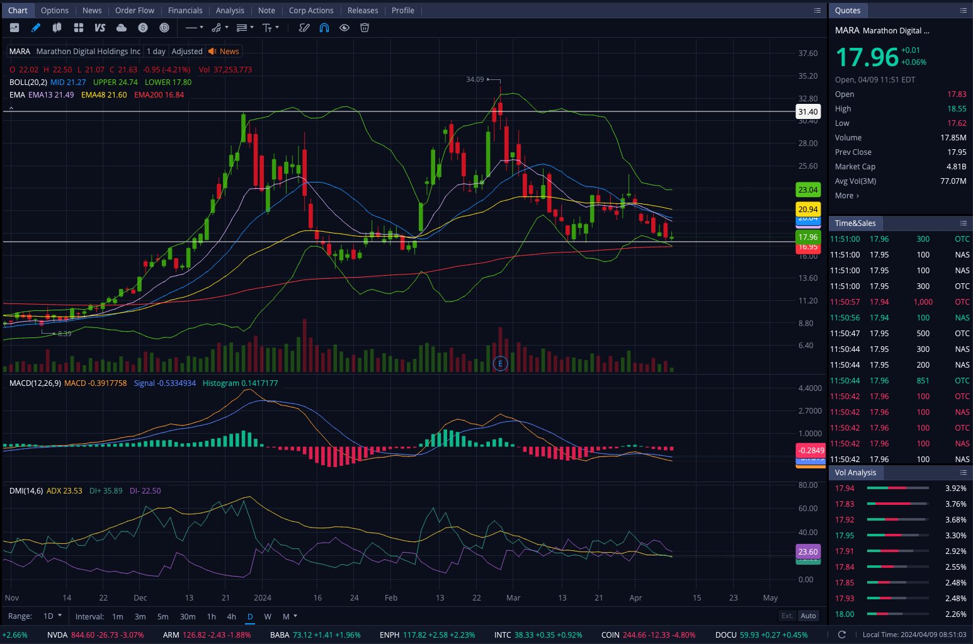Image resolution: width=973 pixels, height=644 pixels.
Task: Open the candlestick chart type selector
Action: click(57, 28)
